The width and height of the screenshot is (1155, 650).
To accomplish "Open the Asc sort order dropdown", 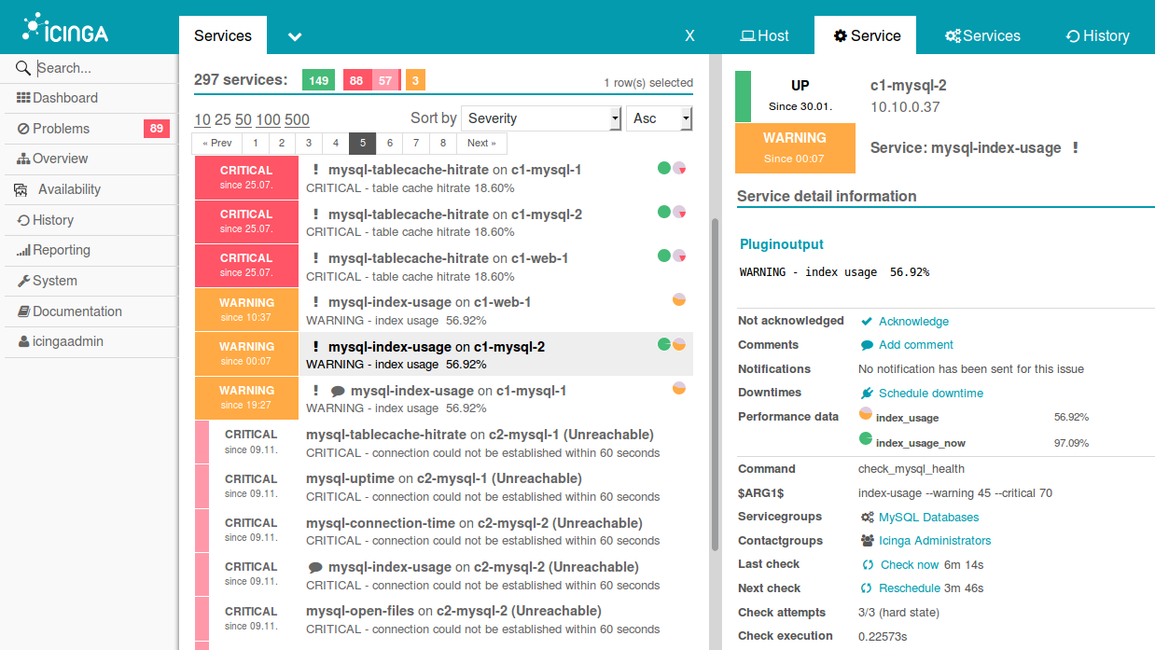I will 659,118.
